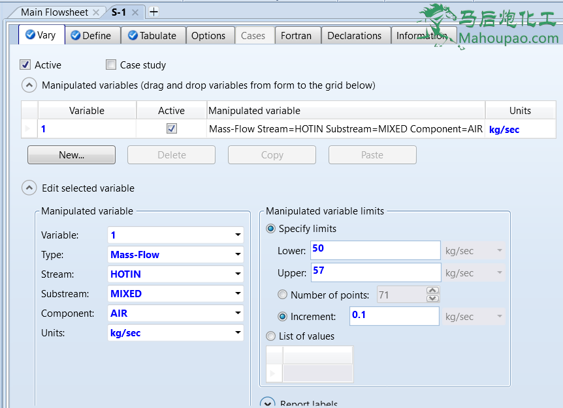Uncheck Active for variable row 1
This screenshot has width=563, height=408.
[171, 129]
